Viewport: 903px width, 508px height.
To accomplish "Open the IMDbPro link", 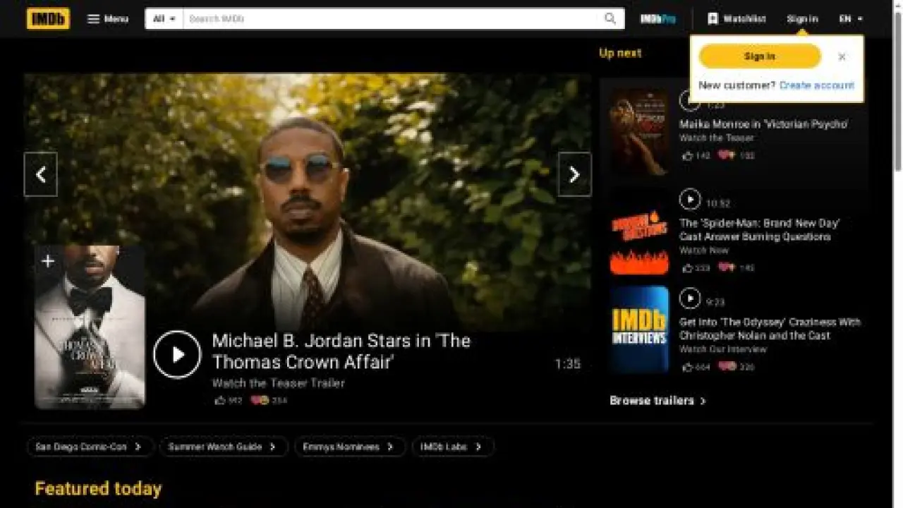I will click(657, 19).
